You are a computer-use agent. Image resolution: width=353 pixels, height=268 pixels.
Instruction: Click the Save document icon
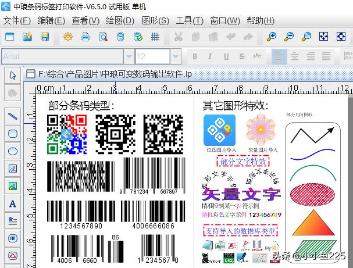point(45,37)
